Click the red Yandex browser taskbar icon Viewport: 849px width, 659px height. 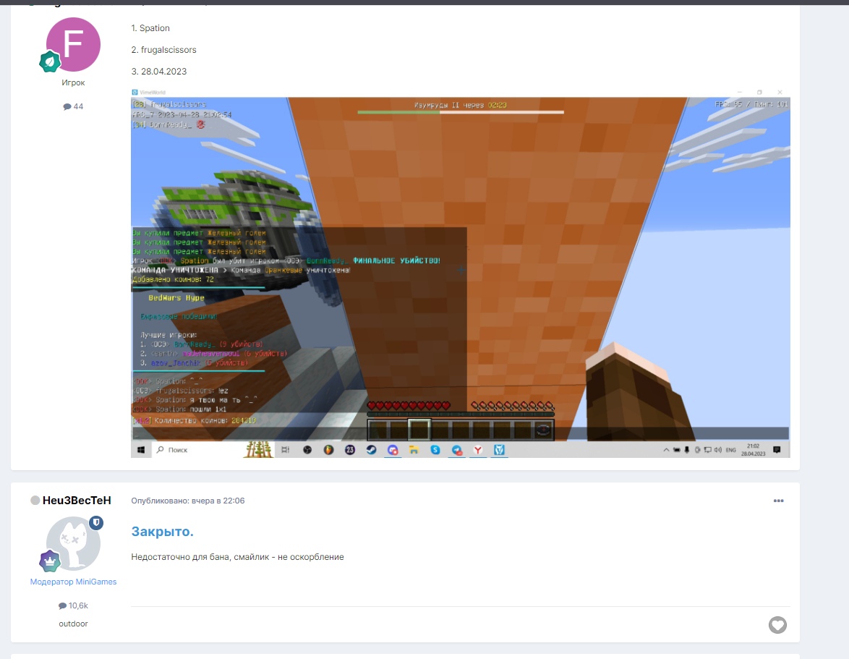pyautogui.click(x=478, y=450)
